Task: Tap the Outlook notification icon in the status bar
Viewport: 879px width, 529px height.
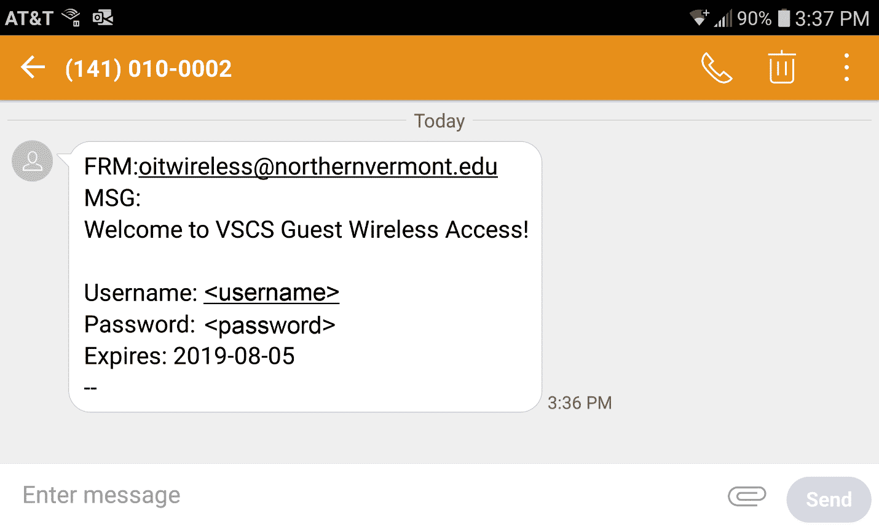Action: pyautogui.click(x=103, y=18)
